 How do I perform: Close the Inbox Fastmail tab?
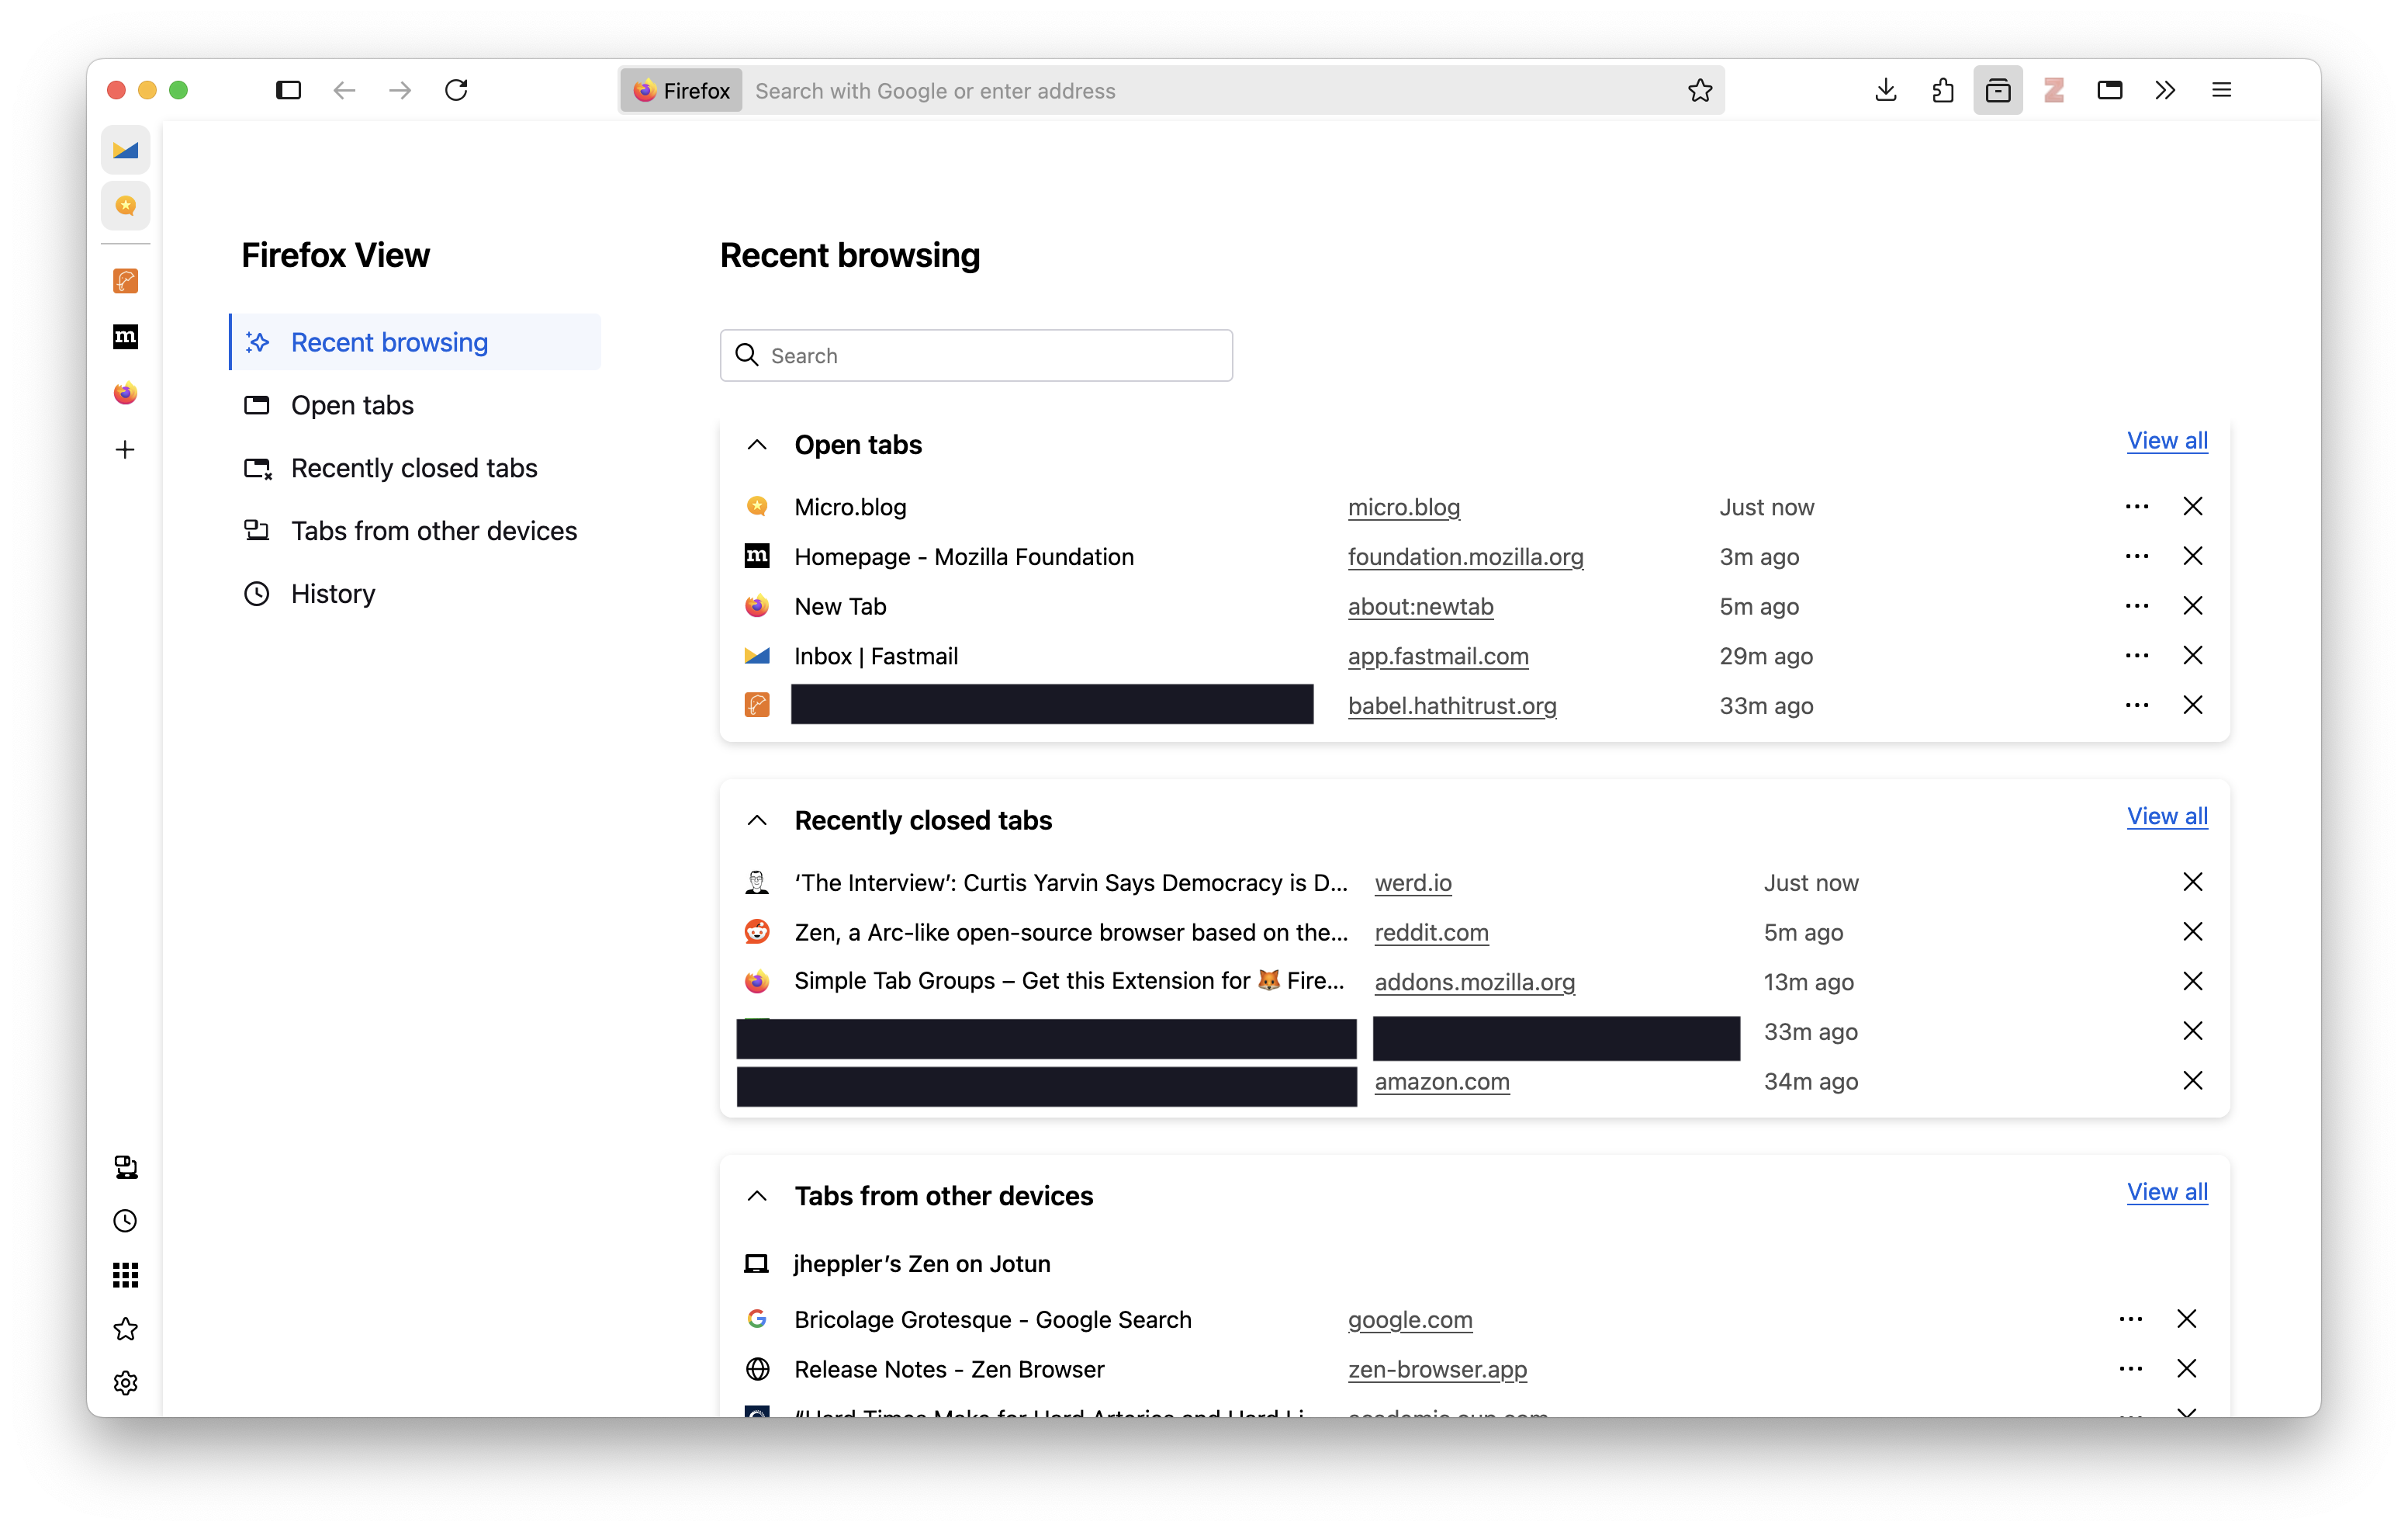(x=2192, y=656)
